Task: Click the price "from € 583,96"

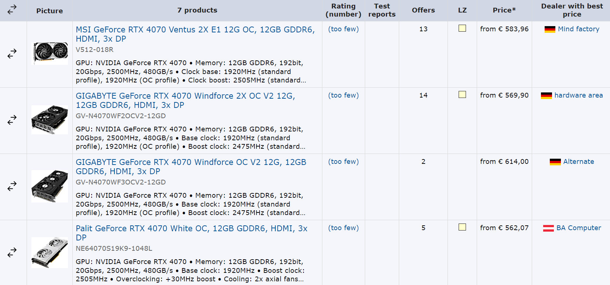Action: (x=504, y=29)
